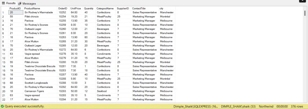Select Montréal city cell in row 17
This screenshot has width=308, height=109.
[x=167, y=79]
